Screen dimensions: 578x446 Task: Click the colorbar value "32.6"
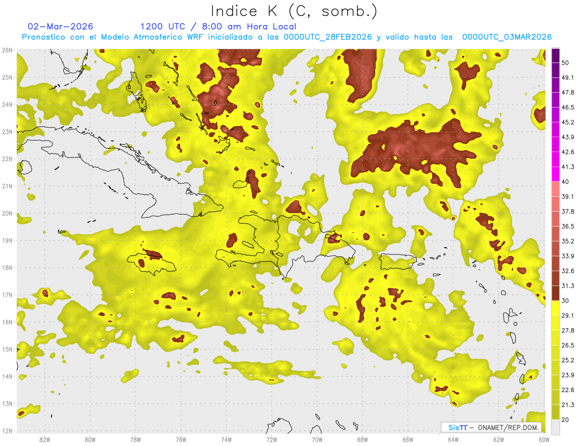[x=567, y=271]
